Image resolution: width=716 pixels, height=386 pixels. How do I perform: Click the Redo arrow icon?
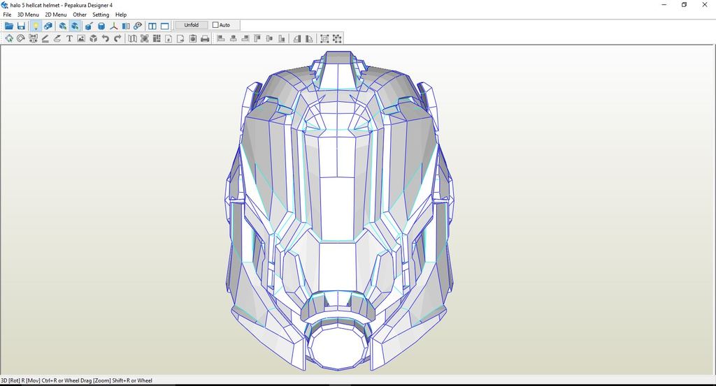(x=116, y=38)
